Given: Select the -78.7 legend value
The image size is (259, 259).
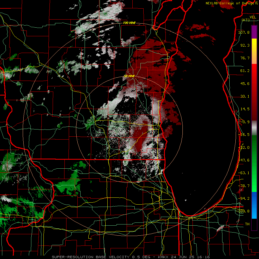Looking at the screenshot, I should point(244,186).
